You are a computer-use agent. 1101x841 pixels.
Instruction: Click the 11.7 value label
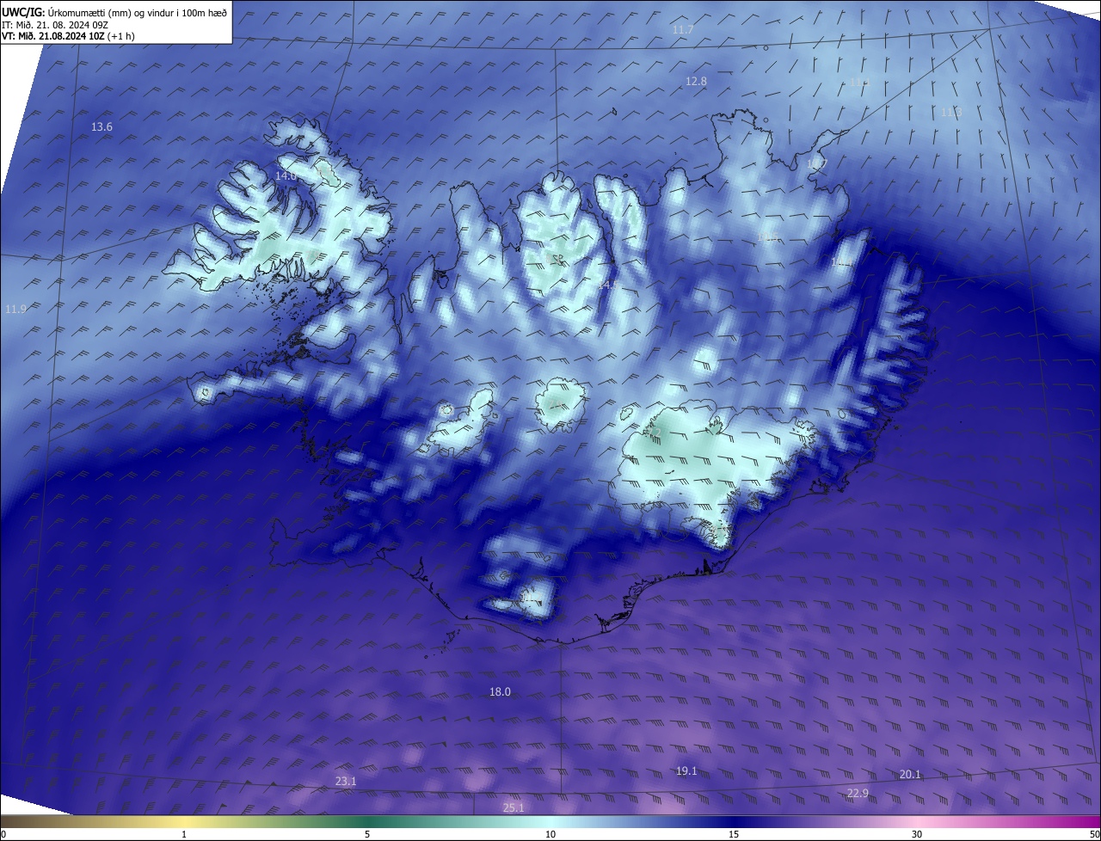tap(683, 30)
